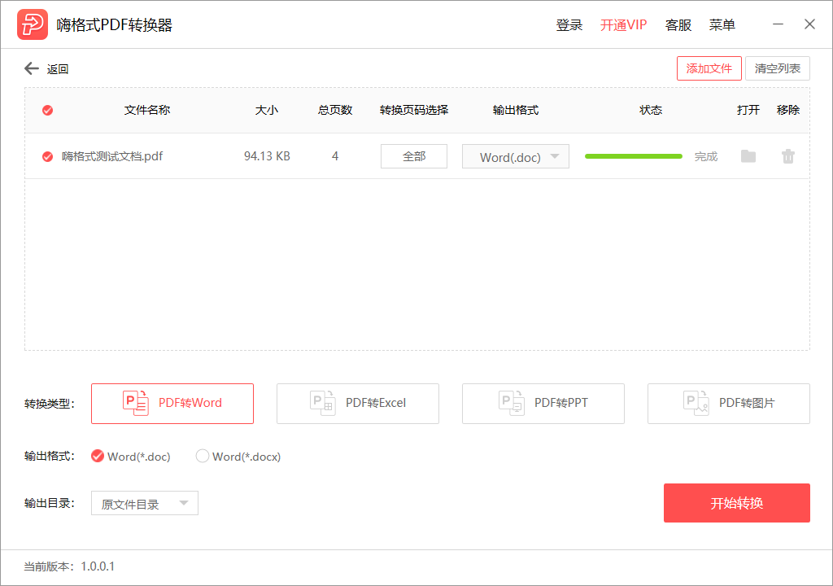Select the Word(*.docx) output option
The image size is (833, 586).
coord(202,457)
